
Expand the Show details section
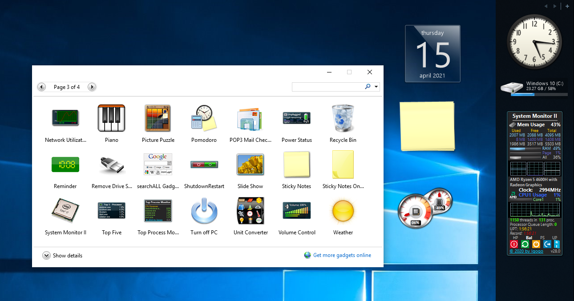coord(62,255)
